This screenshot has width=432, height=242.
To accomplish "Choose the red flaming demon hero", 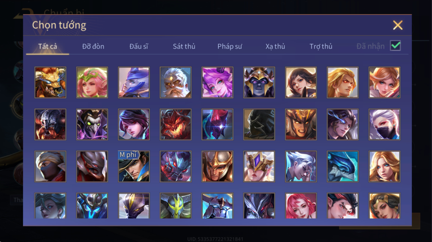I will tap(176, 124).
